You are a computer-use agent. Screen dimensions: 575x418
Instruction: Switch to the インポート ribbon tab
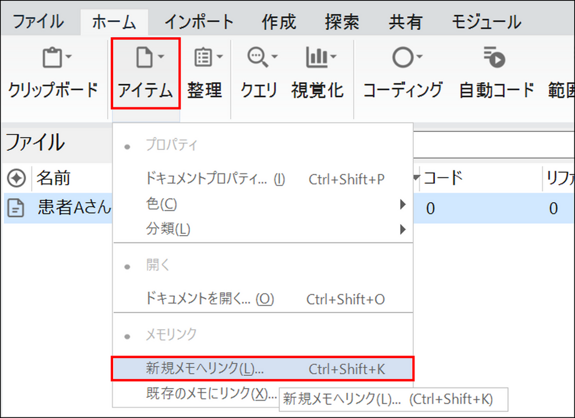[199, 22]
